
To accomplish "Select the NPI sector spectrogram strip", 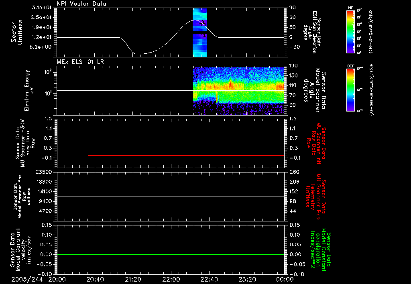I will (x=200, y=32).
